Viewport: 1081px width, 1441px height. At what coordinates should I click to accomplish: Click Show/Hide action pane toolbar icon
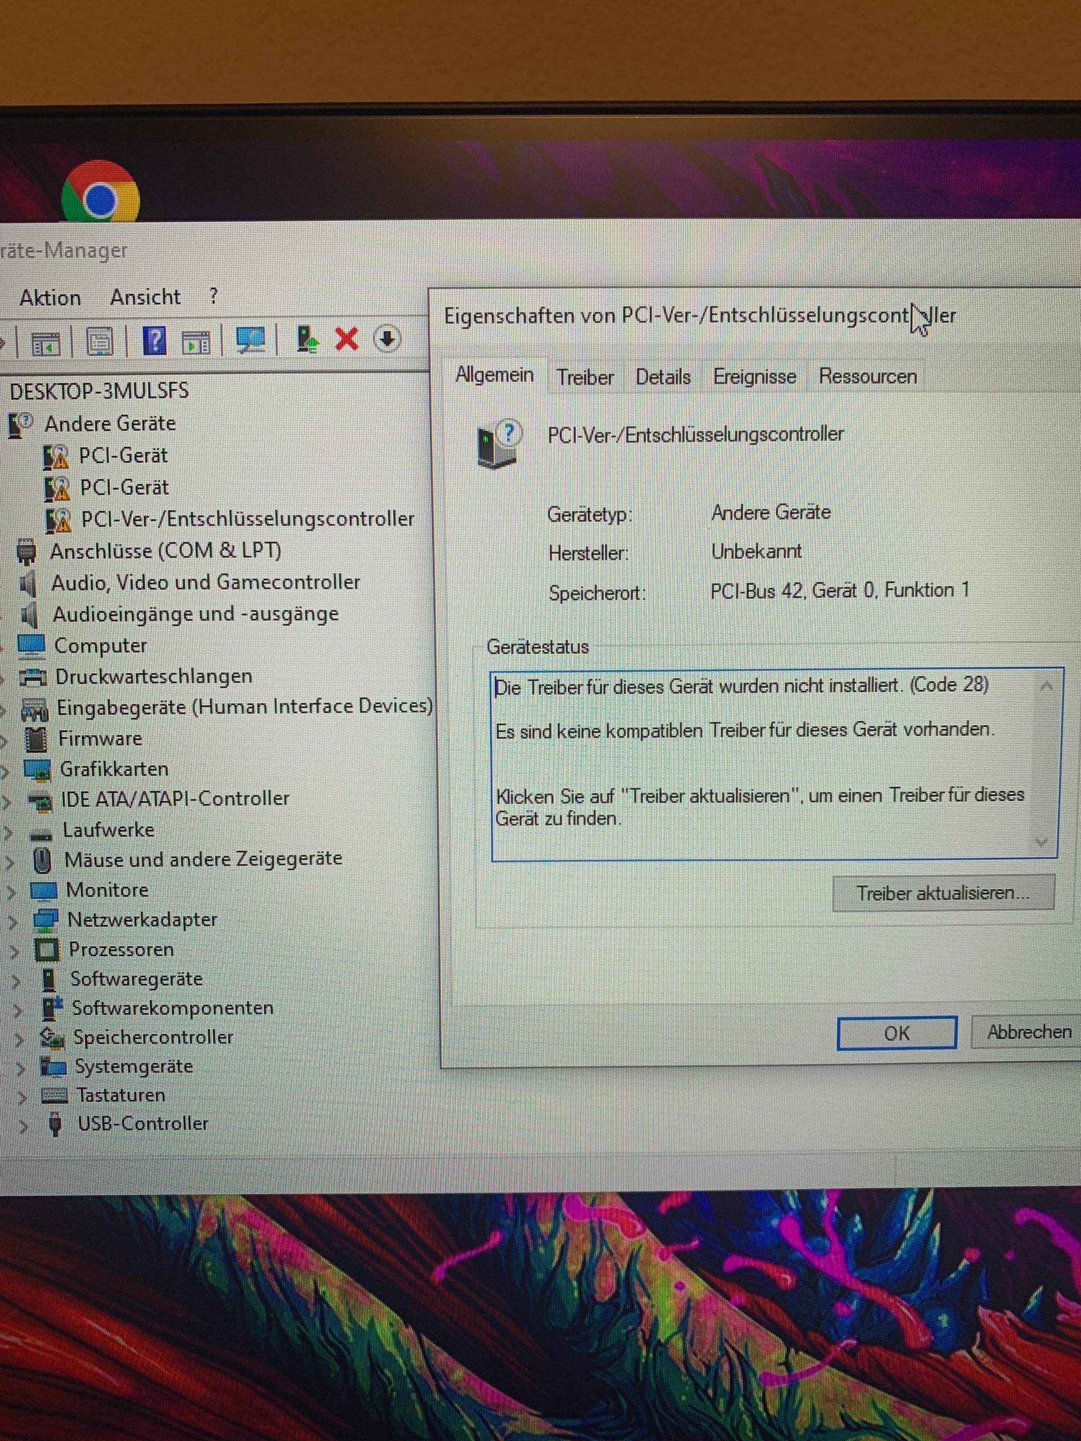pyautogui.click(x=196, y=341)
